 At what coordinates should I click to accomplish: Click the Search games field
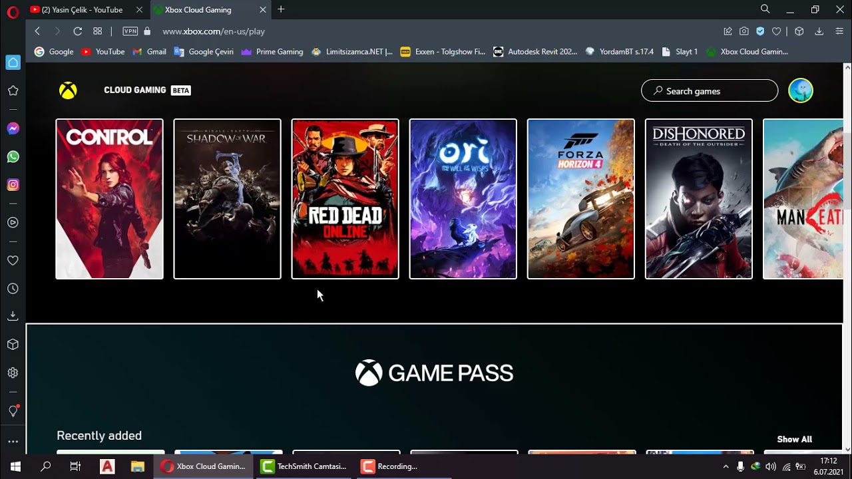[710, 90]
